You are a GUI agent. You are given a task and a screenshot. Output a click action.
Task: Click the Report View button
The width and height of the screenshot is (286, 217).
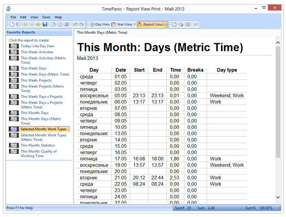pos(151,24)
